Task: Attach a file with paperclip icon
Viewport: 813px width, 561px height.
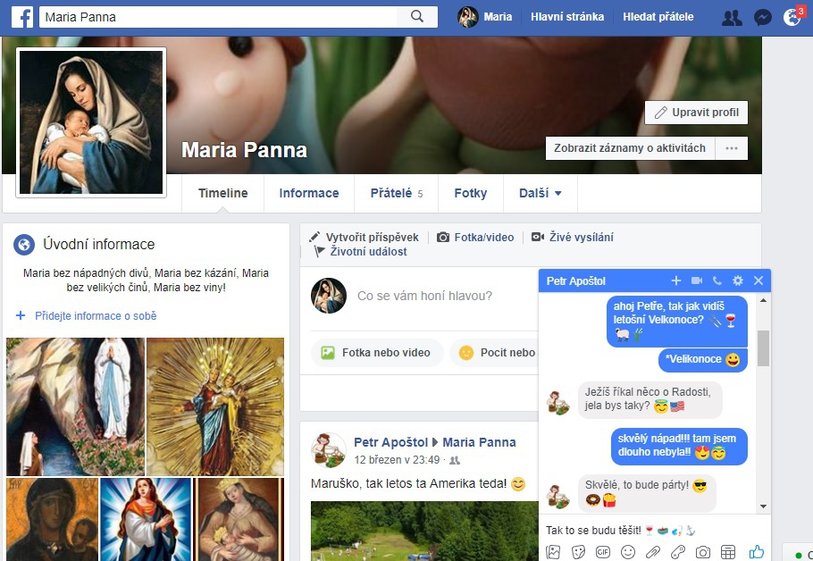Action: pos(653,552)
